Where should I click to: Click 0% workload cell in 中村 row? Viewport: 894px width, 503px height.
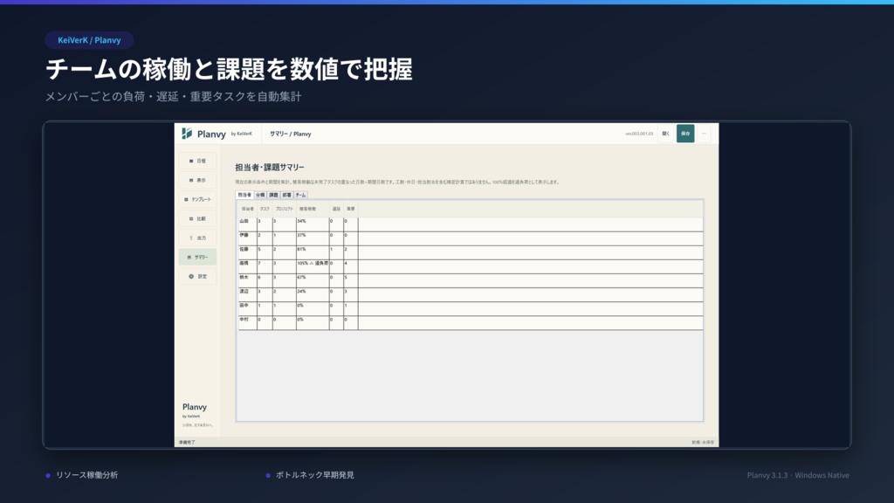[x=313, y=322]
